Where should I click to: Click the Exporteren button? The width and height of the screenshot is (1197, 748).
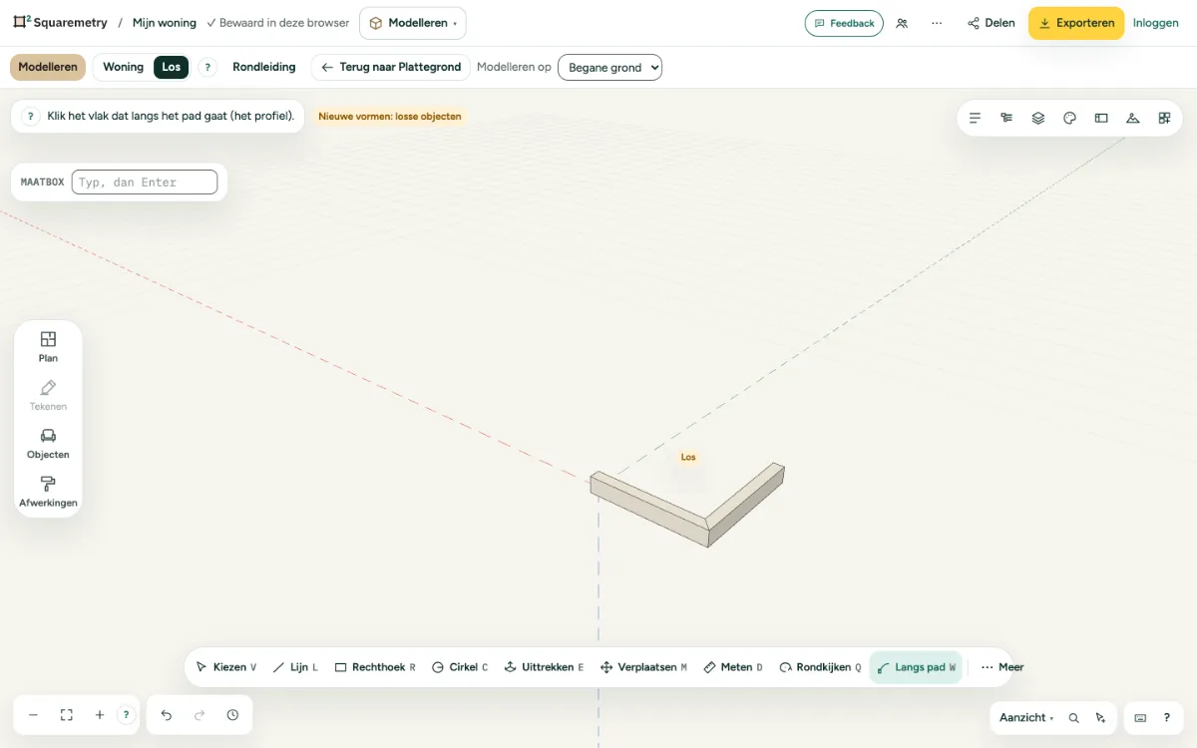click(1076, 23)
